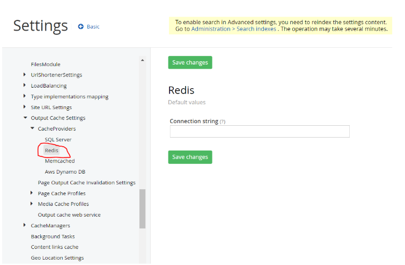The width and height of the screenshot is (405, 265).
Task: Click the top Save changes button
Action: point(190,62)
